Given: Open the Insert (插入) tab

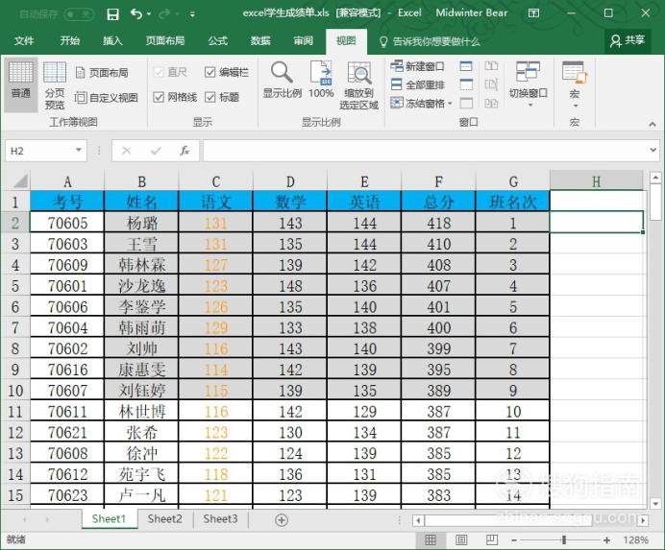Looking at the screenshot, I should 112,41.
